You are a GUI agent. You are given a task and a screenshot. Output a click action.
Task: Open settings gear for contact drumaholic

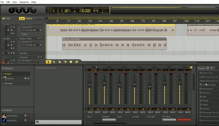26,116
